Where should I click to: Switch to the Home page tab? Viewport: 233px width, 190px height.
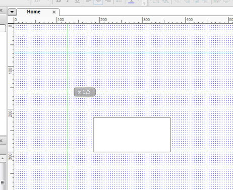34,12
